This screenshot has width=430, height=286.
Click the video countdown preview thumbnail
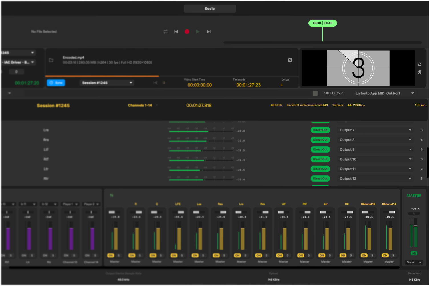[358, 68]
